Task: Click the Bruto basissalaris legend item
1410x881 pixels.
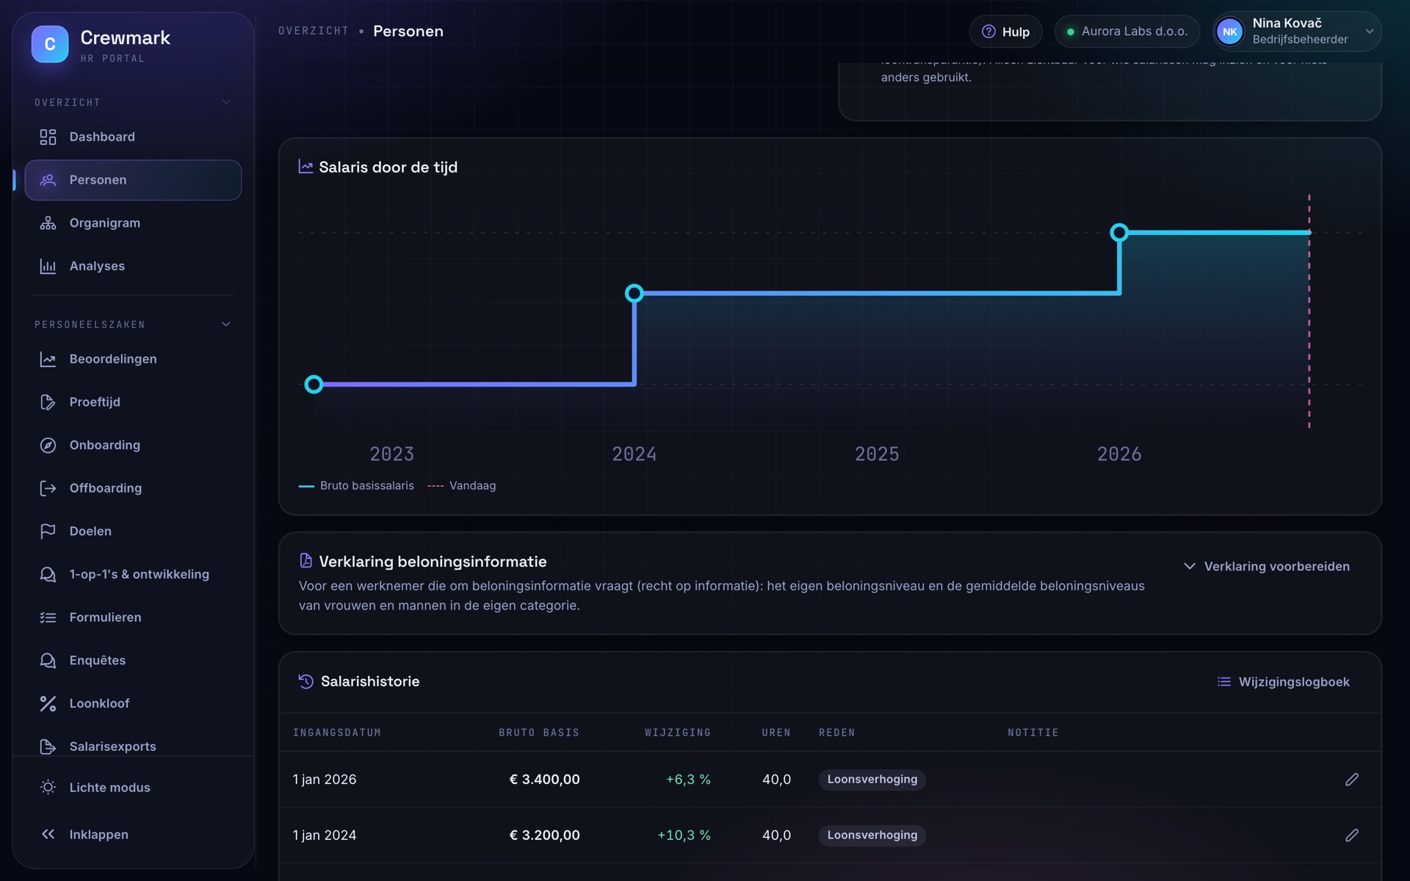Action: 356,485
